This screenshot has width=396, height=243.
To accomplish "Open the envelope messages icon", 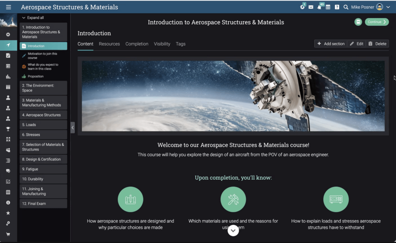I will pyautogui.click(x=311, y=7).
